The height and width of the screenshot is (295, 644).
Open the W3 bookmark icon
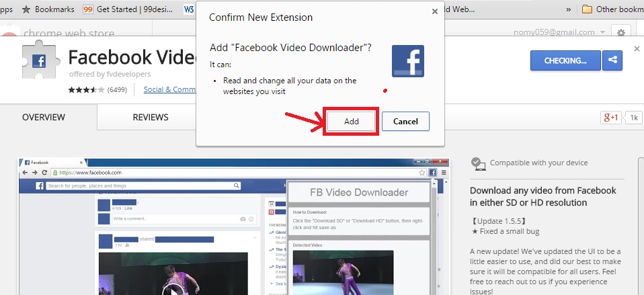[x=188, y=9]
